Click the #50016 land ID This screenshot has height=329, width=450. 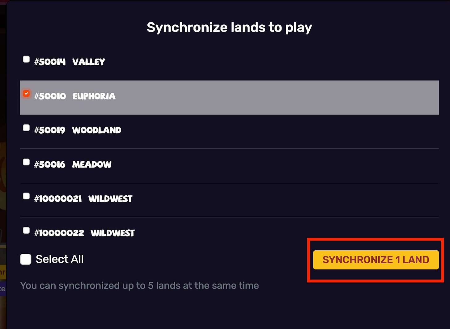pos(50,164)
